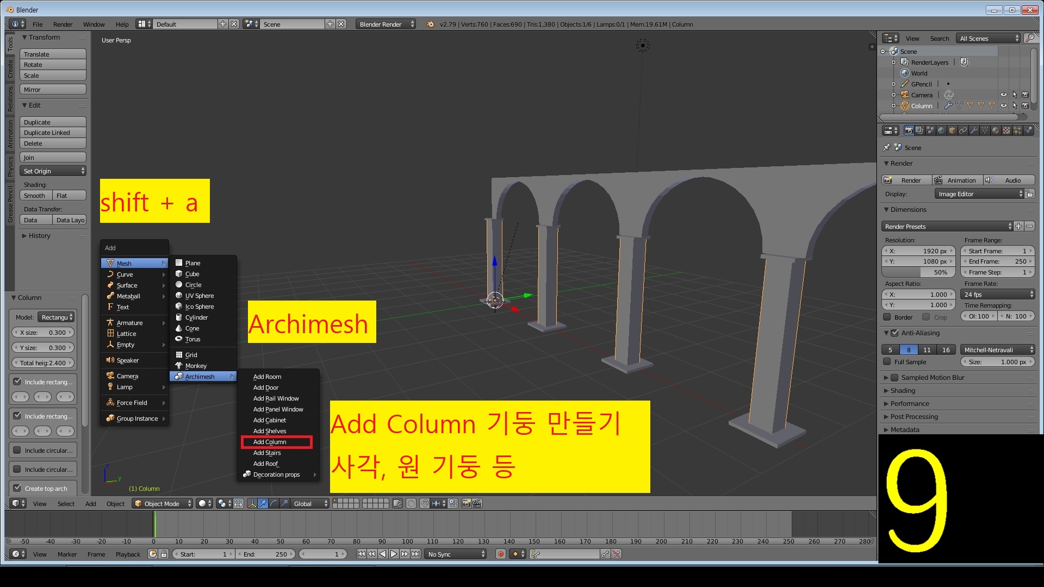Screen dimensions: 1044x587
Task: Open the World properties tab globe icon
Action: [941, 130]
